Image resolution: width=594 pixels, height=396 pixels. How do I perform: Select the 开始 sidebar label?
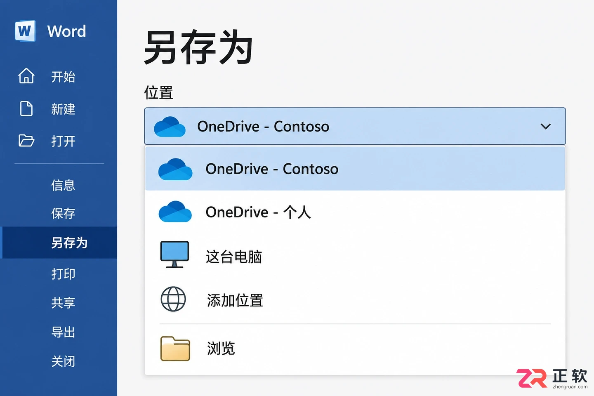[63, 77]
